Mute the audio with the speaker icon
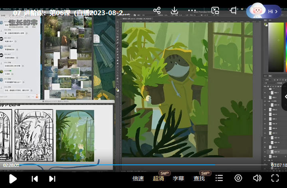Screen dimensions: 287x188 257,178
